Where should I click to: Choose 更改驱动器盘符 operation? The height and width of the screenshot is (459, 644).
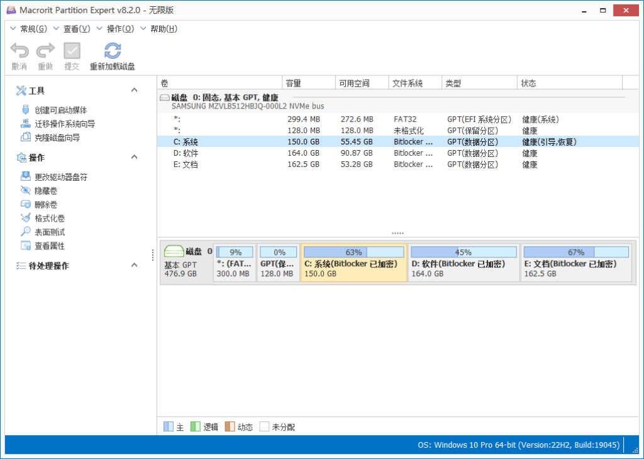tap(61, 177)
